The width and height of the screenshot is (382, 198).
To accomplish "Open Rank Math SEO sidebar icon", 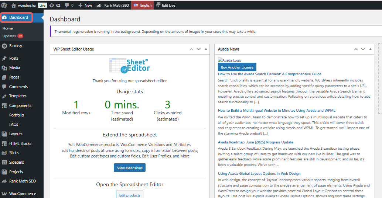I will pyautogui.click(x=4, y=181).
